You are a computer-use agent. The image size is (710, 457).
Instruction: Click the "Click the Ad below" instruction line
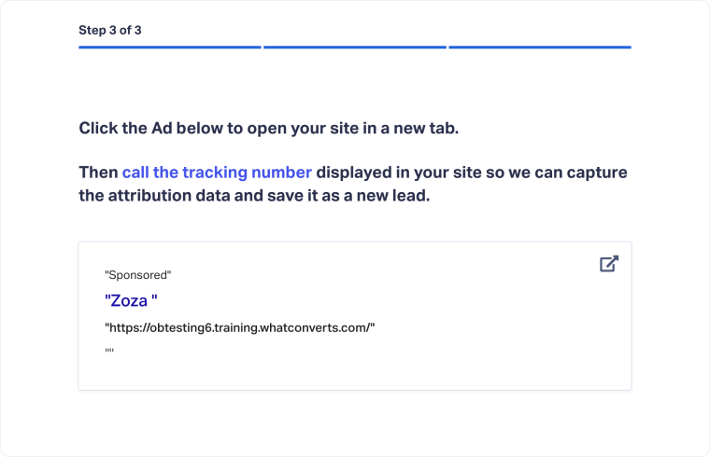click(268, 128)
